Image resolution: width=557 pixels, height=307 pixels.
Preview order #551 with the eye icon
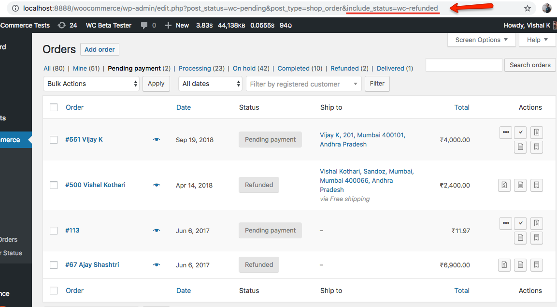click(157, 140)
